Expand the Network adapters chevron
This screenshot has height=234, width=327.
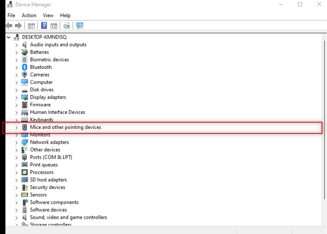click(16, 143)
